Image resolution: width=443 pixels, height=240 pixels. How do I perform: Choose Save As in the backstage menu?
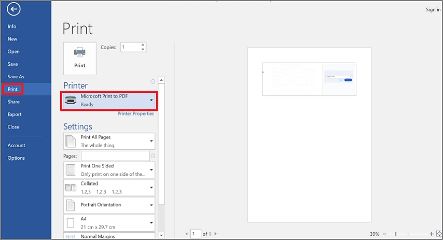click(16, 77)
